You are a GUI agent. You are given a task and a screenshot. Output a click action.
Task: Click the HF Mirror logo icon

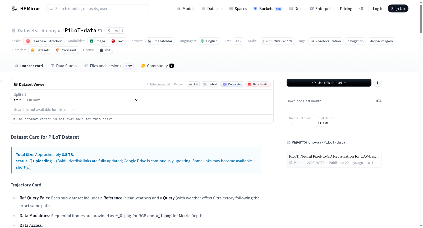pos(15,9)
